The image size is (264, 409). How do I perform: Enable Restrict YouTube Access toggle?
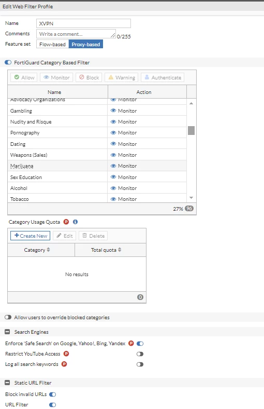140,354
